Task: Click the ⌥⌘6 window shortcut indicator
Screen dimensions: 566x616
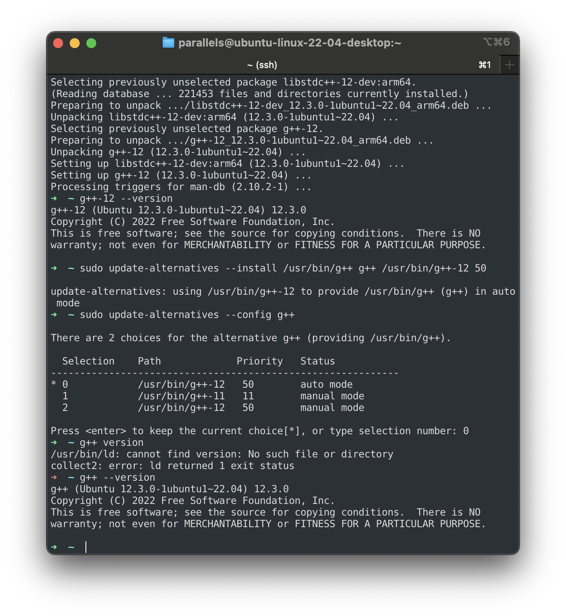Action: point(496,42)
